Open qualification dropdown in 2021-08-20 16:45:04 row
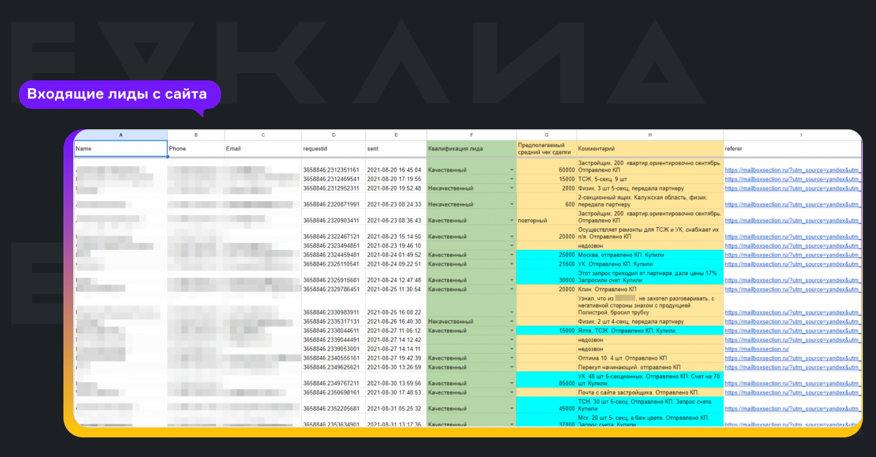 (x=512, y=170)
